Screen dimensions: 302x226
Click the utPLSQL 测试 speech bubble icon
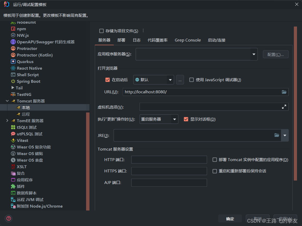coord(13,134)
